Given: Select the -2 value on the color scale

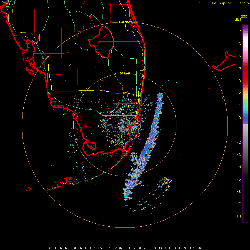Looking at the screenshot, I should pos(239,142).
